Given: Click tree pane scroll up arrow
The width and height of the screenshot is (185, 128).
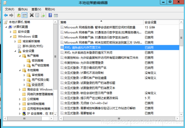Looking at the screenshot, I should pyautogui.click(x=55, y=22).
